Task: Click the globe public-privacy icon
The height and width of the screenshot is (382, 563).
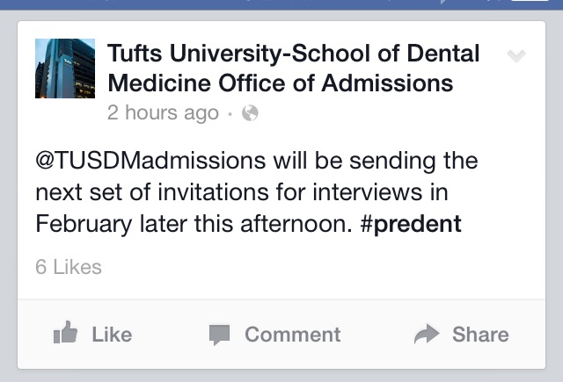Action: pyautogui.click(x=250, y=112)
